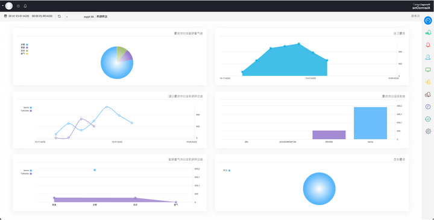Open the help question-mark icon in header
The height and width of the screenshot is (220, 434).
[18, 6]
